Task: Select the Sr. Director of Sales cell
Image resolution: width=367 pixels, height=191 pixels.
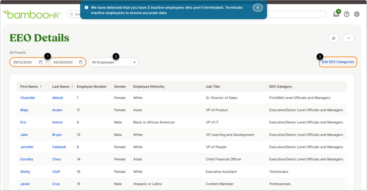Action: tap(221, 98)
